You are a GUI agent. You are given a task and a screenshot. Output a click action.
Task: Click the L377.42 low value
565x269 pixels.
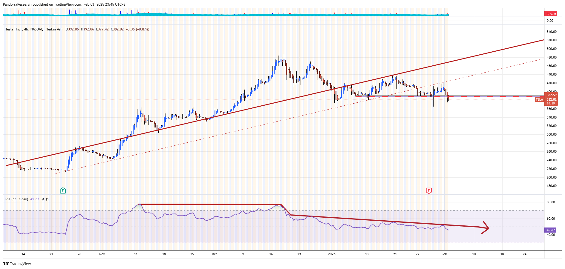click(102, 29)
